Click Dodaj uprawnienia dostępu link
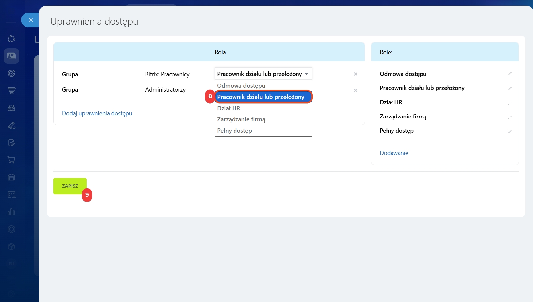 [x=97, y=113]
